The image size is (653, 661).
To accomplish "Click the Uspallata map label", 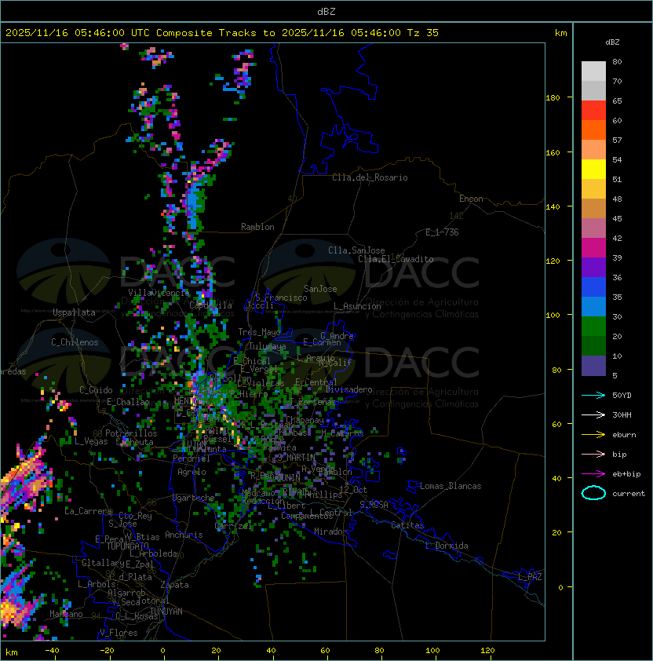I will (75, 312).
